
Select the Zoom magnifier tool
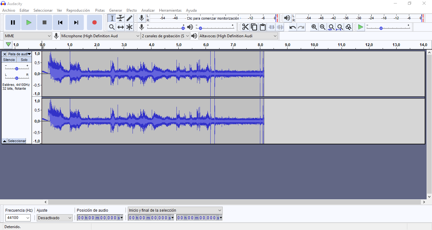point(112,27)
